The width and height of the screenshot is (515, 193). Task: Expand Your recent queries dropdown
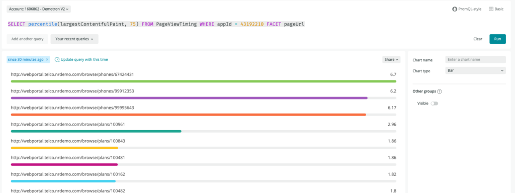[x=74, y=39]
